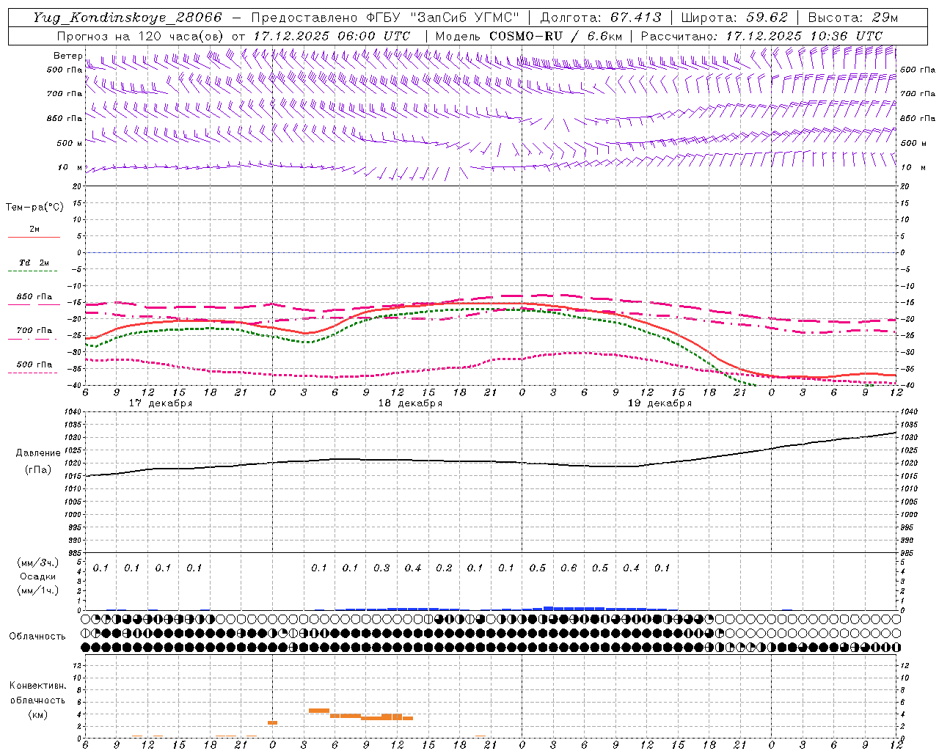This screenshot has height=751, width=939.
Task: Click the "0.2" precipitation value
Action: pos(444,568)
